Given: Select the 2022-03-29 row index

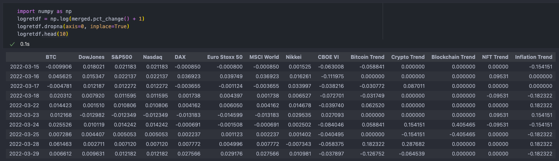Looking at the screenshot, I should tap(24, 154).
